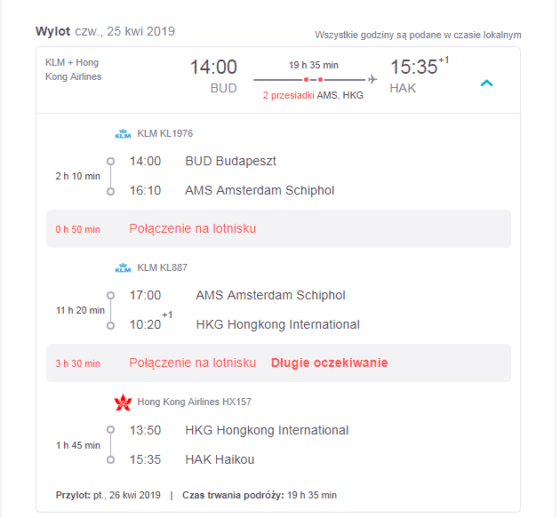The width and height of the screenshot is (560, 518).
Task: Click the KLM + Hong Kong Airlines header
Action: pos(73,69)
